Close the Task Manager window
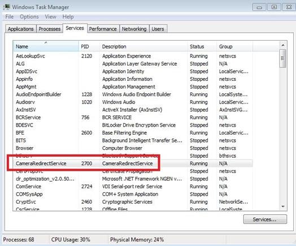This screenshot has width=296, height=246. (289, 7)
